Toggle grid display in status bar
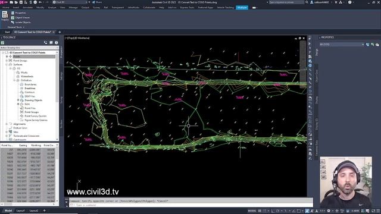This screenshot has width=381, height=214. (x=260, y=210)
